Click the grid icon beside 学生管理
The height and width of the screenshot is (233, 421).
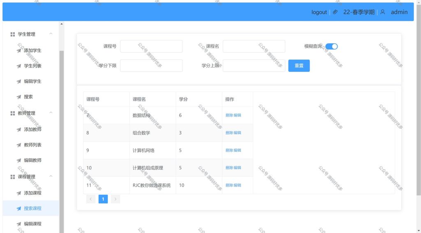pyautogui.click(x=13, y=35)
